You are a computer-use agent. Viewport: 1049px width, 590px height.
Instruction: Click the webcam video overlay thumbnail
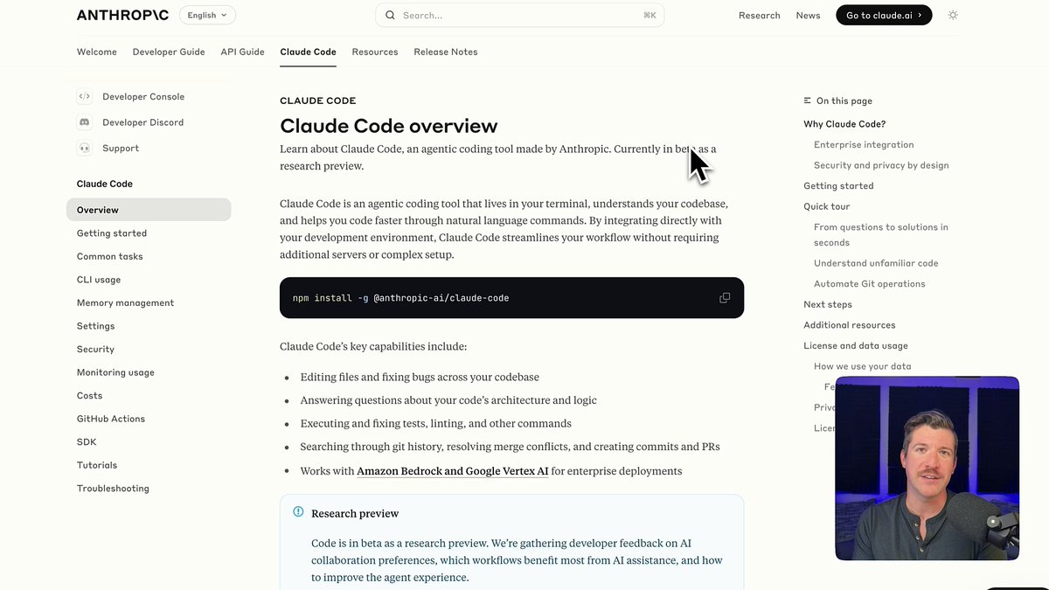(927, 469)
